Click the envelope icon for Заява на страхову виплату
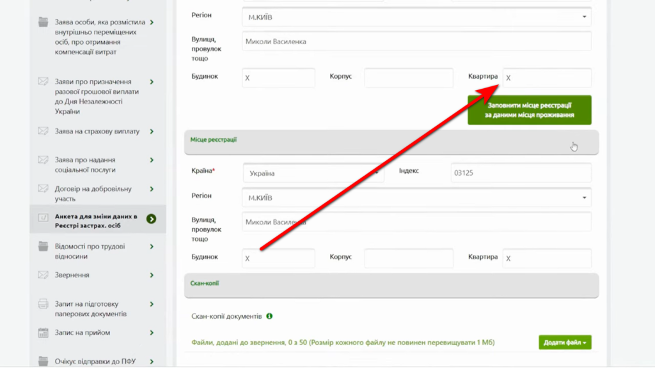Viewport: 655px width, 368px height. pyautogui.click(x=43, y=132)
